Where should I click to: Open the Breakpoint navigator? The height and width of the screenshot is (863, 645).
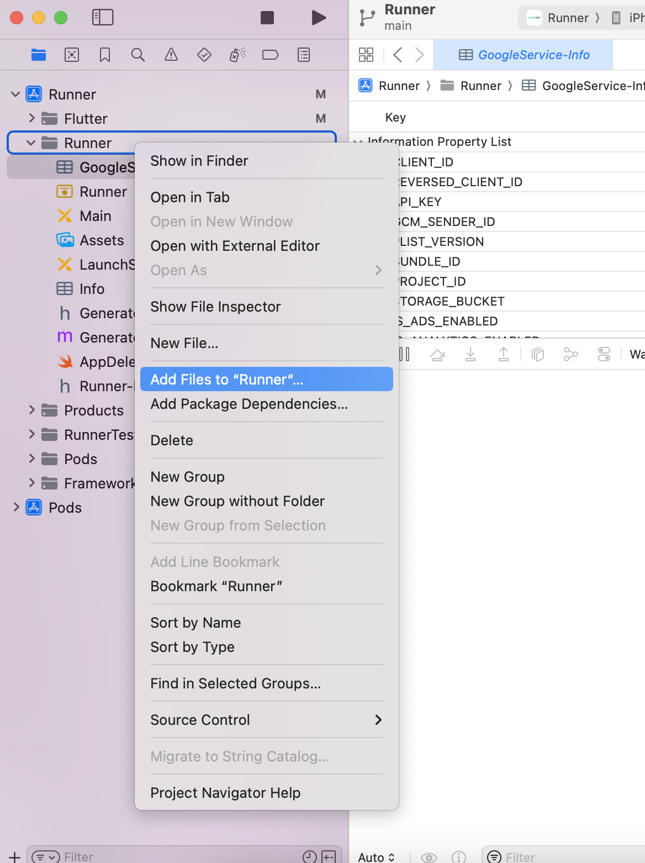tap(271, 55)
